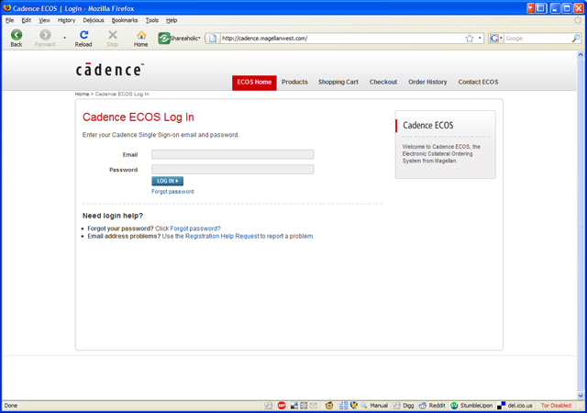Switch to the Products tab
587x413 pixels.
point(294,82)
